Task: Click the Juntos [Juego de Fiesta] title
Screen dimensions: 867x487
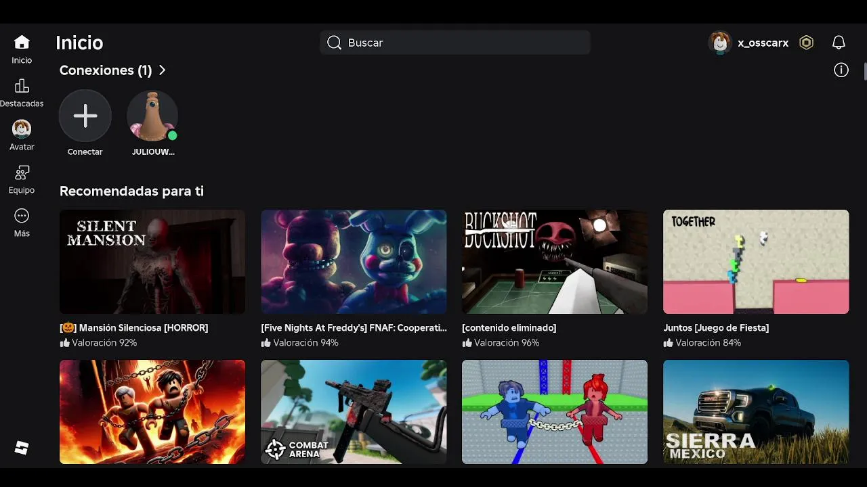Action: coord(716,327)
